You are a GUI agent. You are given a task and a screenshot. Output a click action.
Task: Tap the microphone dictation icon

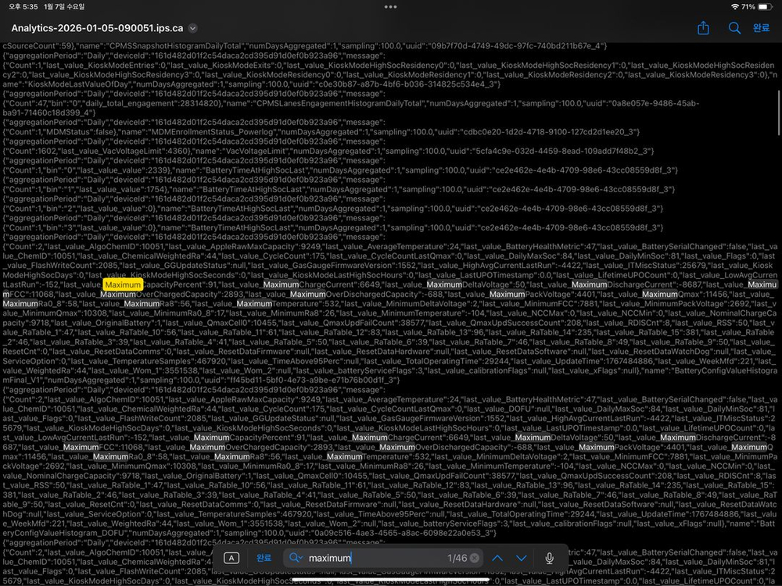point(550,558)
